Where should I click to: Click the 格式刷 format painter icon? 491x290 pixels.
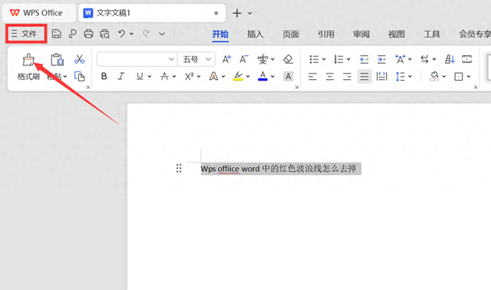[x=28, y=60]
